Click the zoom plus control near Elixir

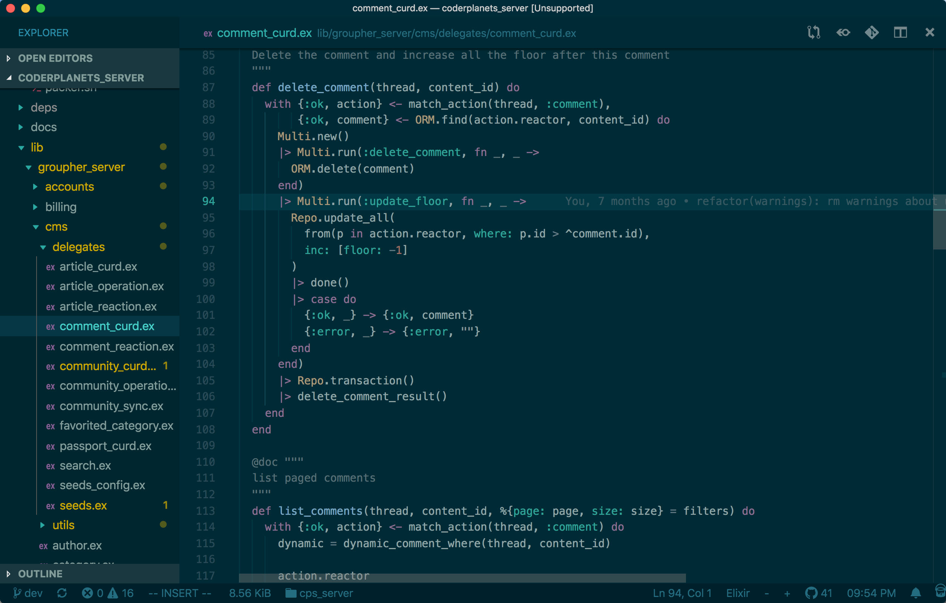(787, 593)
